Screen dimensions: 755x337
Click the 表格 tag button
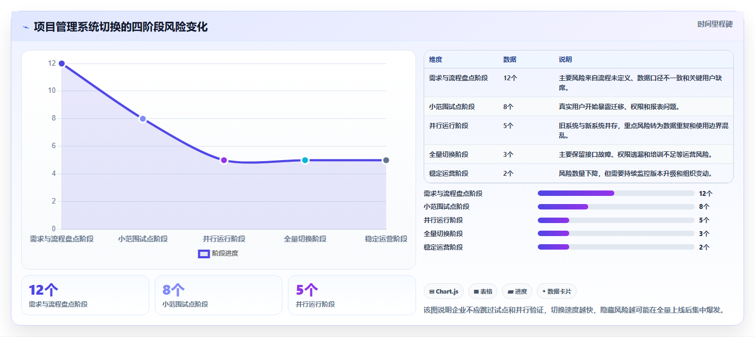pyautogui.click(x=483, y=291)
